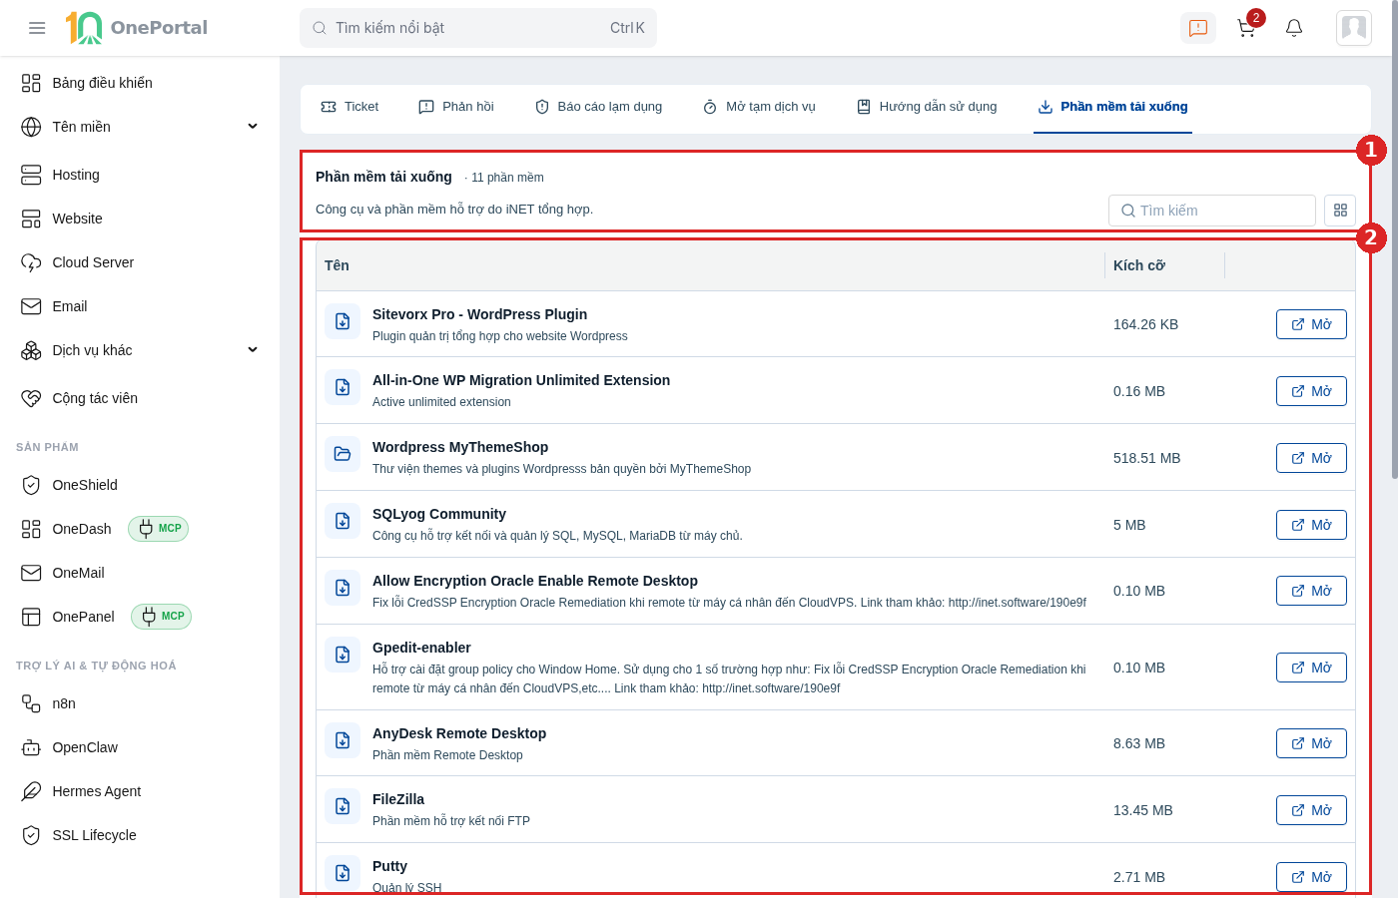This screenshot has height=898, width=1398.
Task: Toggle grid view layout icon
Action: tap(1340, 211)
